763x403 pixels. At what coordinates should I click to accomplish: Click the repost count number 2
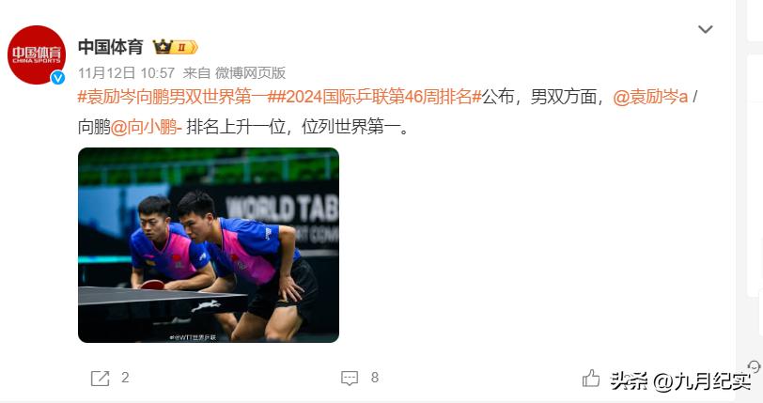(x=125, y=378)
